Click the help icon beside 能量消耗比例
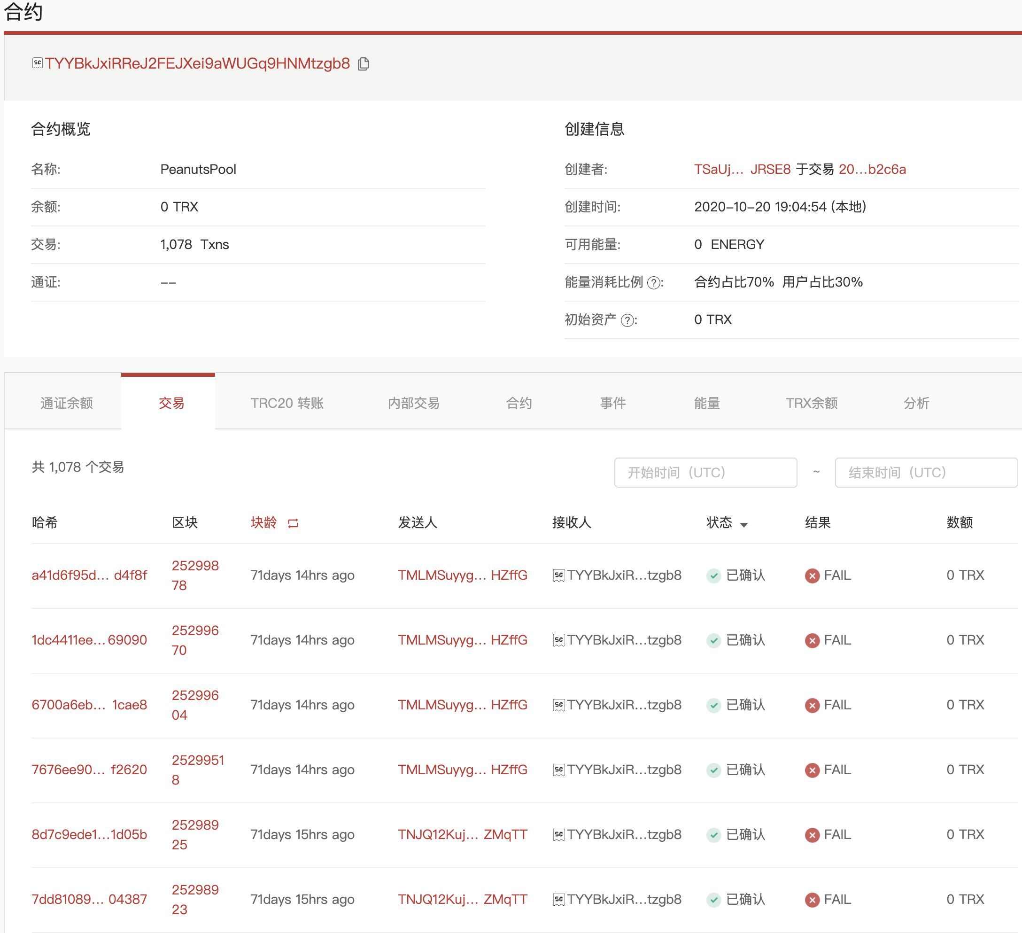Screen dimensions: 1022x933 (x=654, y=283)
